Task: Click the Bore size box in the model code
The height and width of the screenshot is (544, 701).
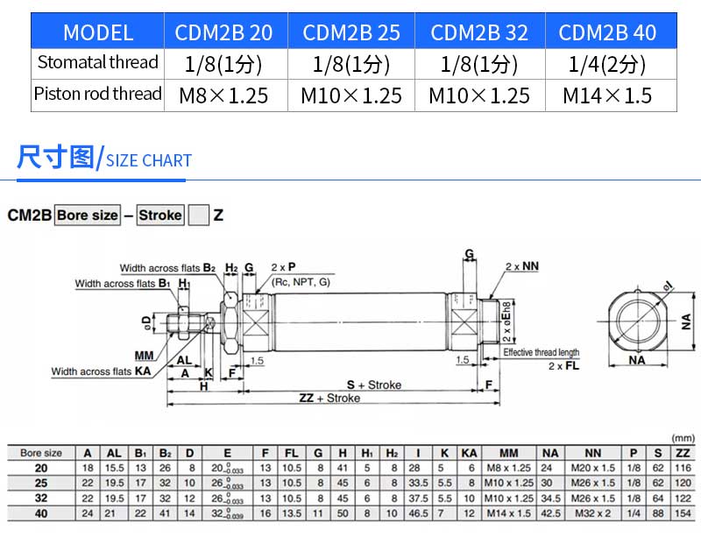Action: [x=87, y=215]
